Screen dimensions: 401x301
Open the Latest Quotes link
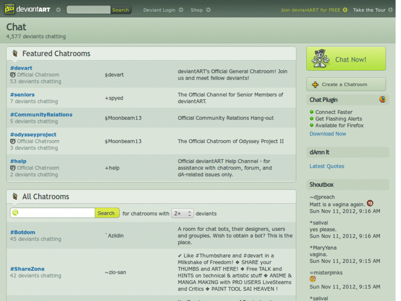click(327, 167)
